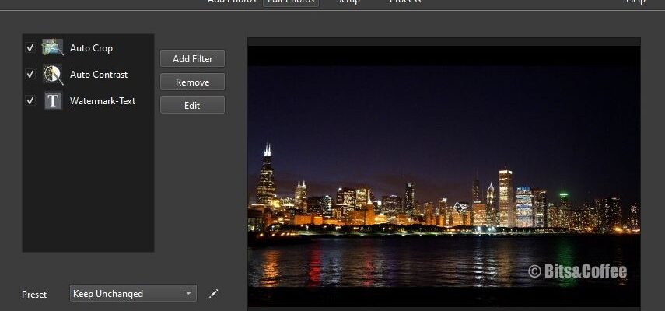Click the Auto Contrast filter icon

point(53,75)
